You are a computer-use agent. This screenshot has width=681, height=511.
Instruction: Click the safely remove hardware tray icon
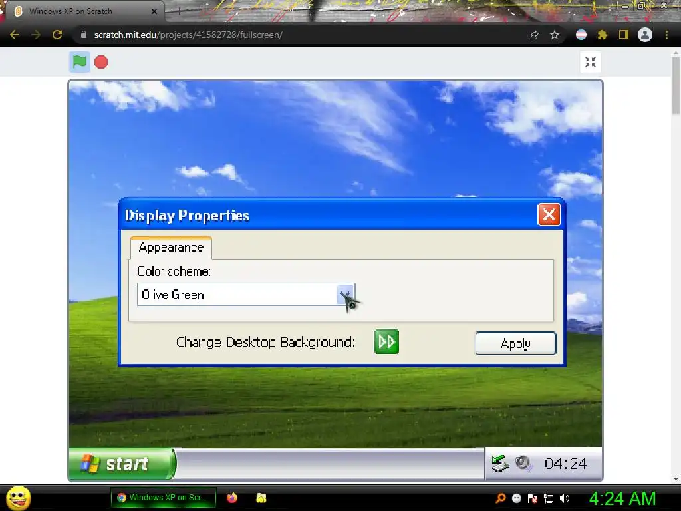500,464
